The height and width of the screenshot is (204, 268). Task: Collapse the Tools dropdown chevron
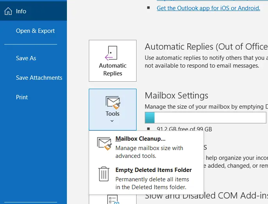point(112,121)
